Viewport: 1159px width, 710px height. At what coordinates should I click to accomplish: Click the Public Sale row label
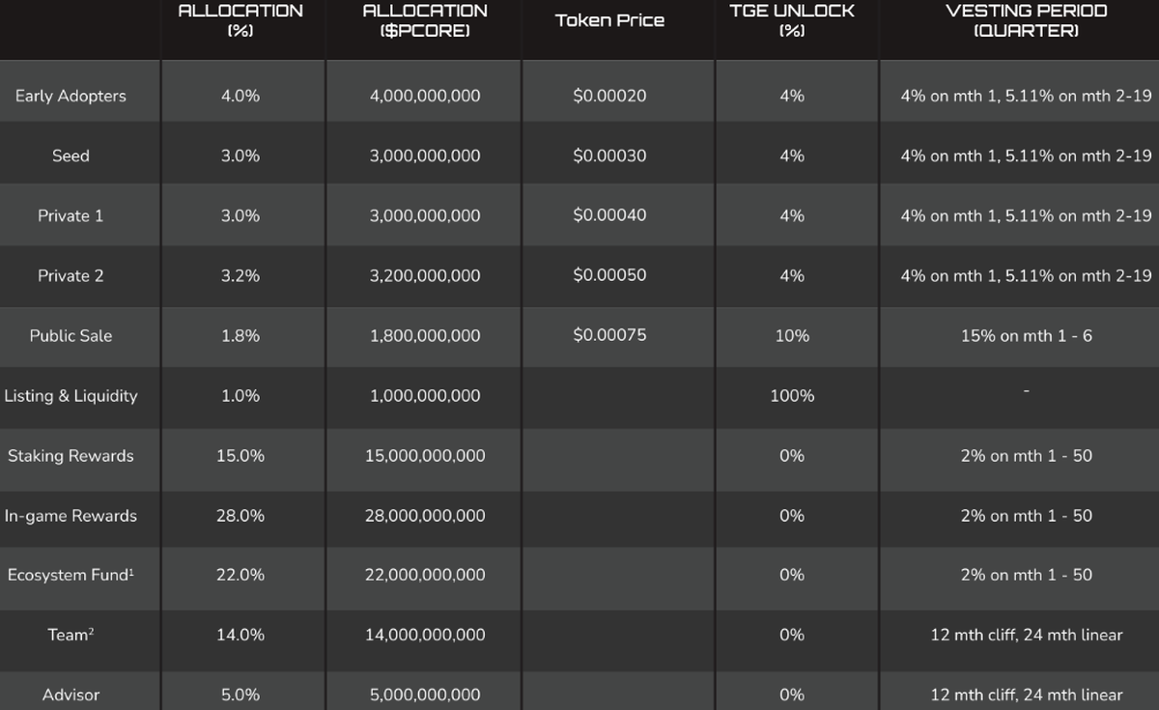[71, 335]
